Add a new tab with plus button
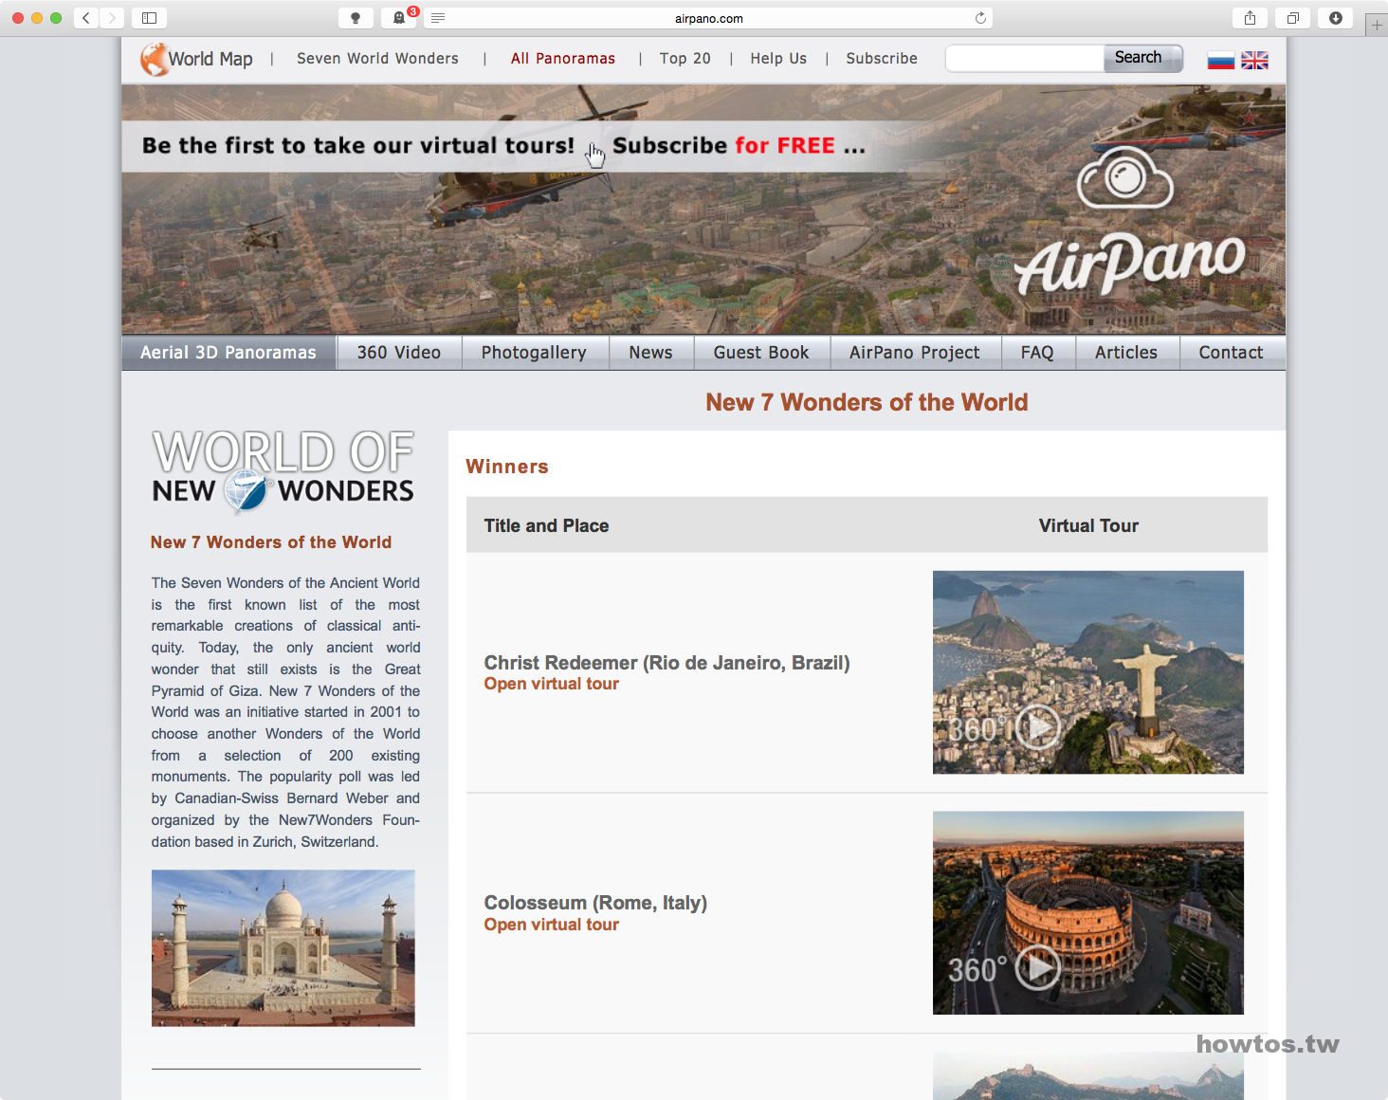This screenshot has width=1388, height=1100. coord(1377,25)
